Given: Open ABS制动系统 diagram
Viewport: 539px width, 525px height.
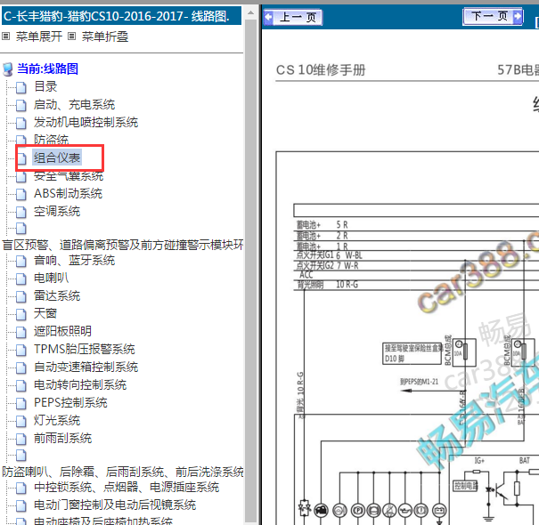Looking at the screenshot, I should [x=68, y=193].
